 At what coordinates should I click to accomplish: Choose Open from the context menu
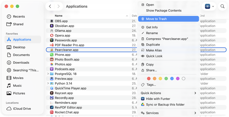(x=150, y=5)
